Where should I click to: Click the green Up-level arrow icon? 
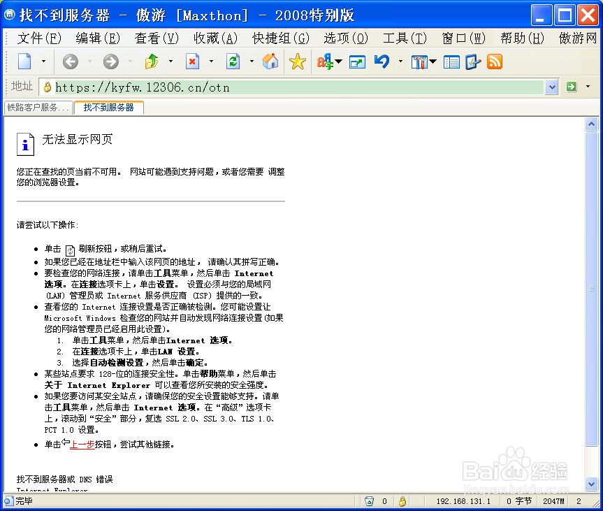(x=152, y=62)
